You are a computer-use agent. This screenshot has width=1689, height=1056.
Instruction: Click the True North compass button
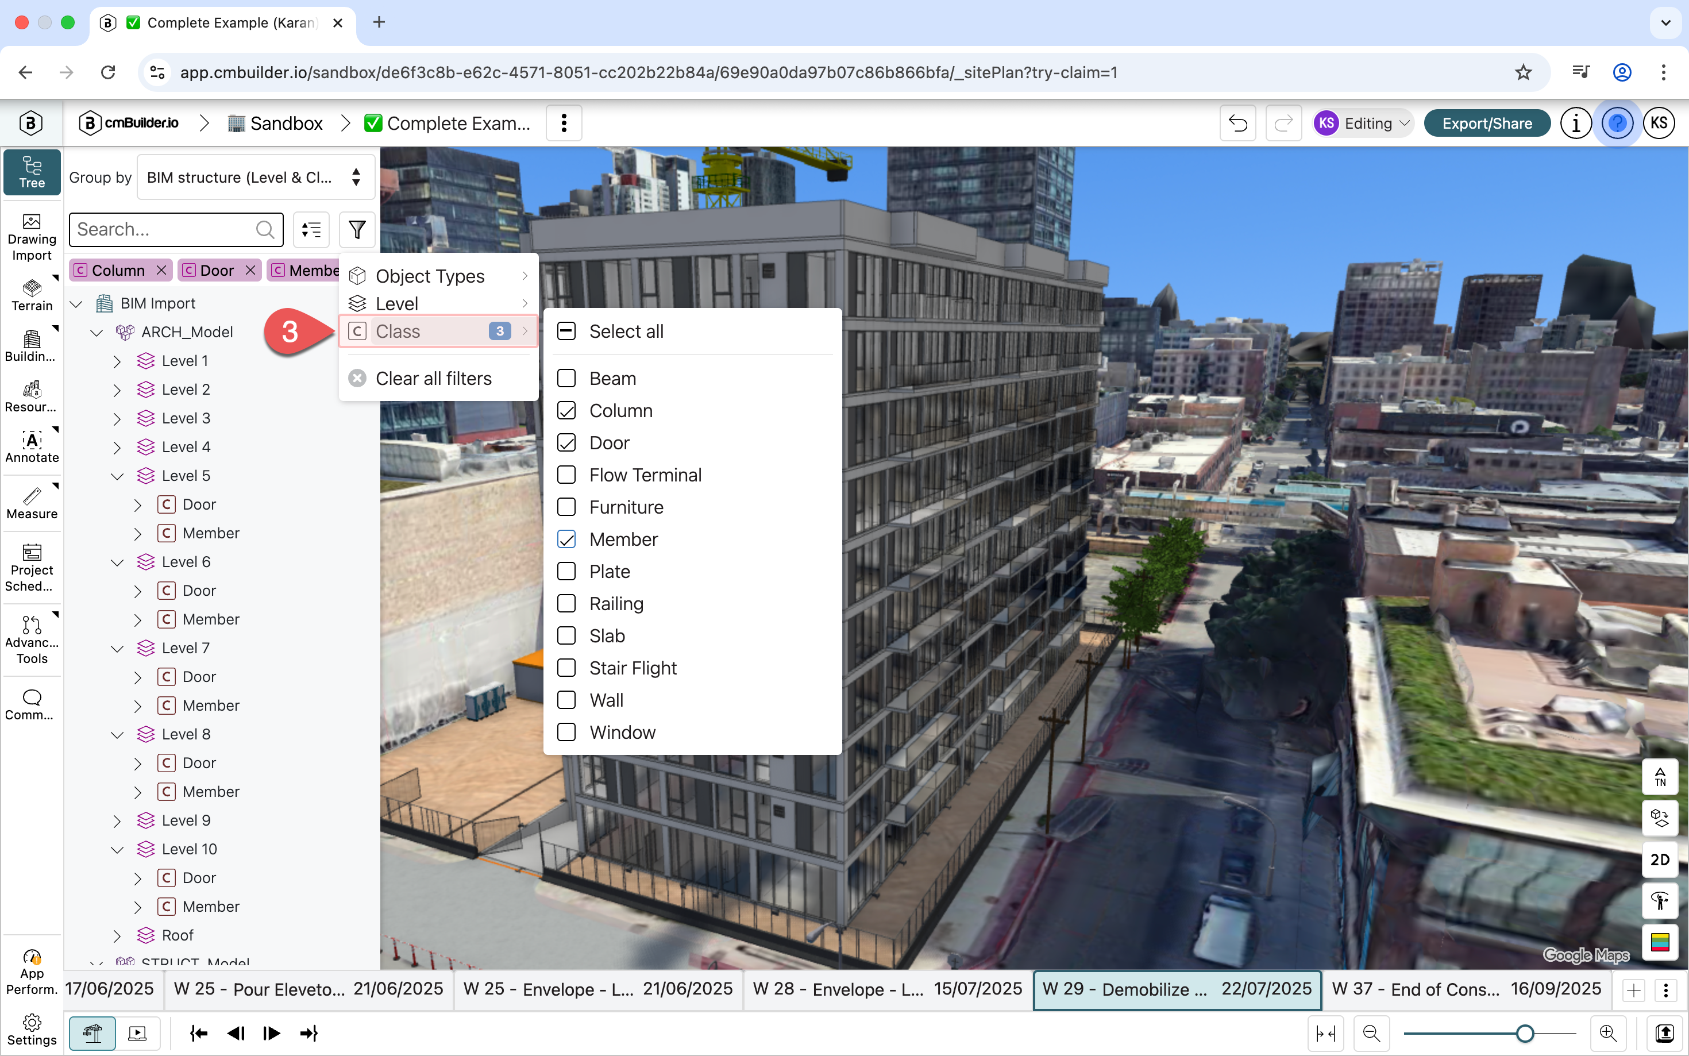coord(1660,777)
